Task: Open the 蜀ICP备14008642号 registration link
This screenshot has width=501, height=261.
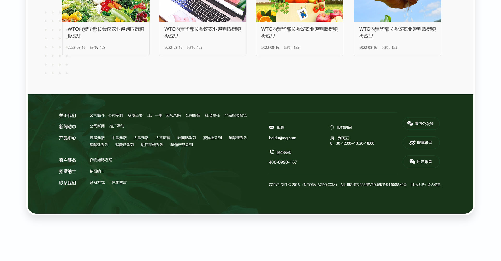Action: tap(392, 185)
